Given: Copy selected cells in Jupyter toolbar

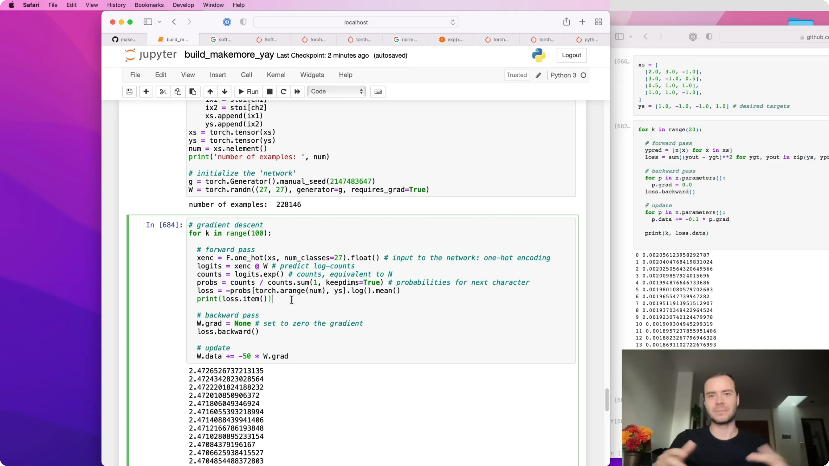Looking at the screenshot, I should (178, 92).
